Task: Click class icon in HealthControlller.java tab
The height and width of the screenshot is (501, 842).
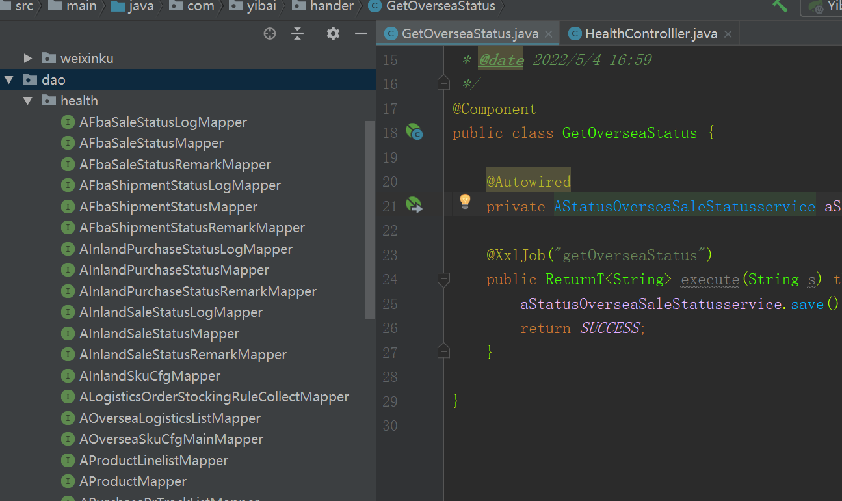Action: pos(574,34)
